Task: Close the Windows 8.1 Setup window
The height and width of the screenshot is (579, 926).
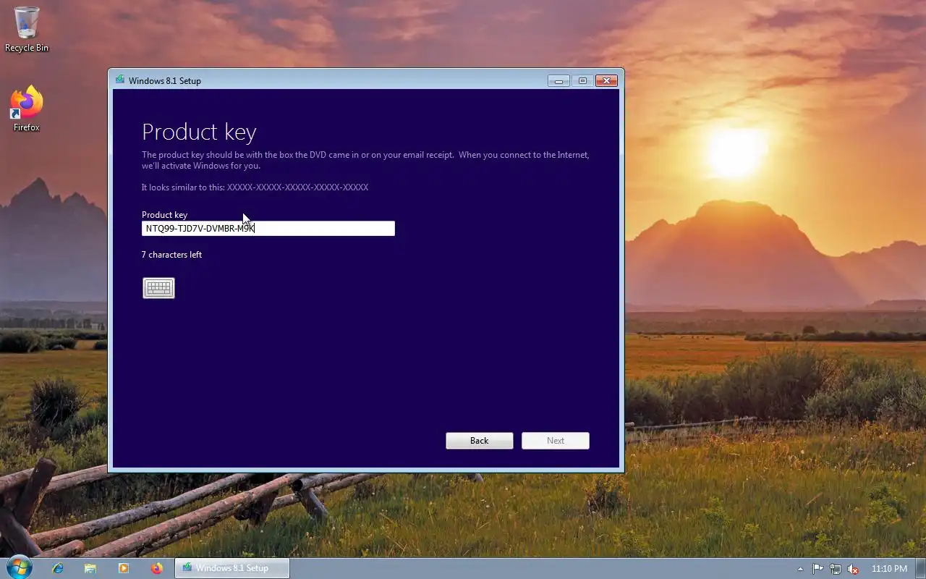Action: tap(607, 81)
